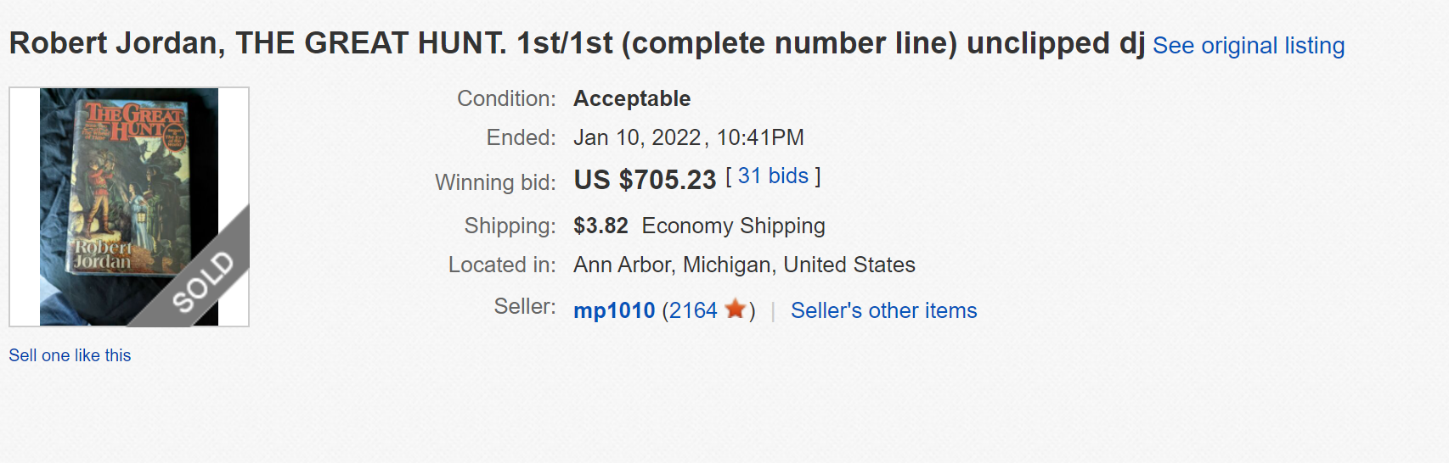Click the "Economy Shipping" text

click(733, 226)
